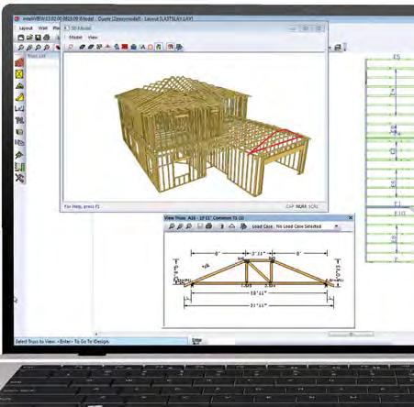Toggle the outlined red house icon in 3D toolbar

pos(171,47)
